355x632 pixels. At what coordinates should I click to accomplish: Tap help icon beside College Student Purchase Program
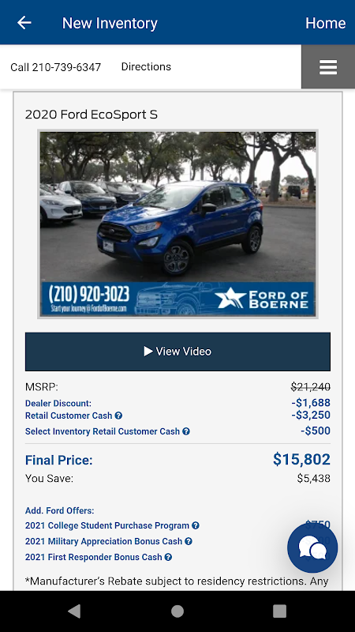(195, 525)
